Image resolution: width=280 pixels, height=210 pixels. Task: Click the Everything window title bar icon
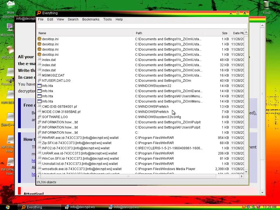(x=39, y=13)
